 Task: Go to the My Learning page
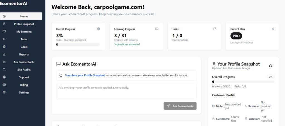24,32
